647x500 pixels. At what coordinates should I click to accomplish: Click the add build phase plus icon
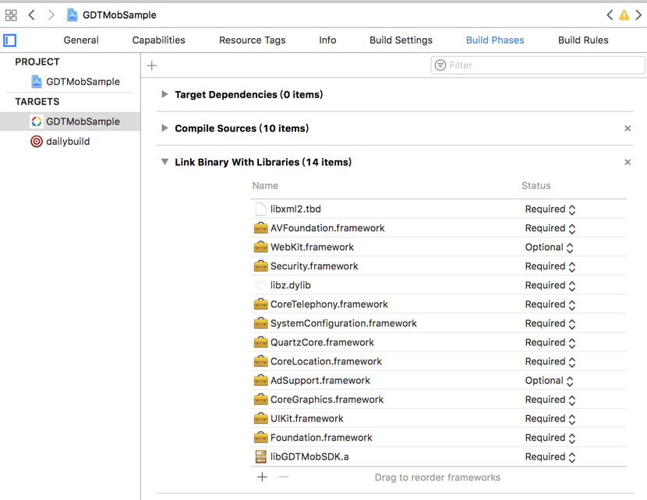(152, 66)
